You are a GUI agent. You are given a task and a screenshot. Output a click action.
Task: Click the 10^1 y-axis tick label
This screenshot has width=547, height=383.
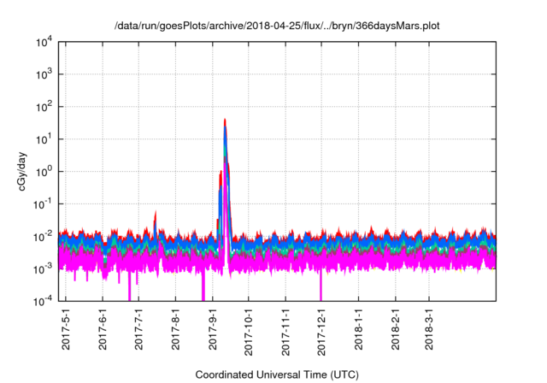(x=44, y=139)
